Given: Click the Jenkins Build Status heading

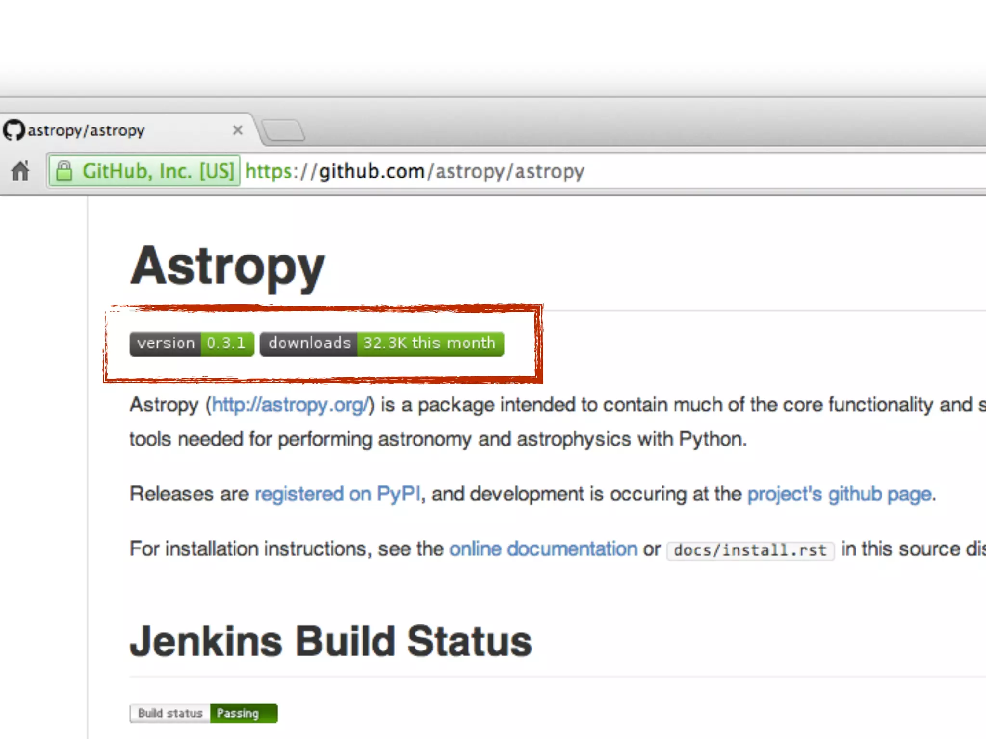Looking at the screenshot, I should (x=331, y=641).
